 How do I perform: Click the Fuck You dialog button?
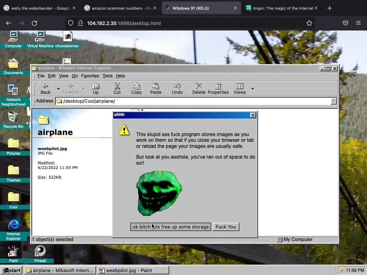click(226, 227)
